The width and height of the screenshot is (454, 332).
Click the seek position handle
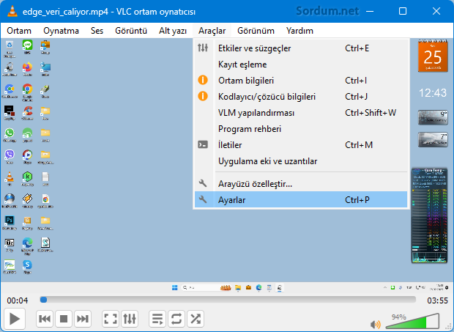[x=43, y=300]
